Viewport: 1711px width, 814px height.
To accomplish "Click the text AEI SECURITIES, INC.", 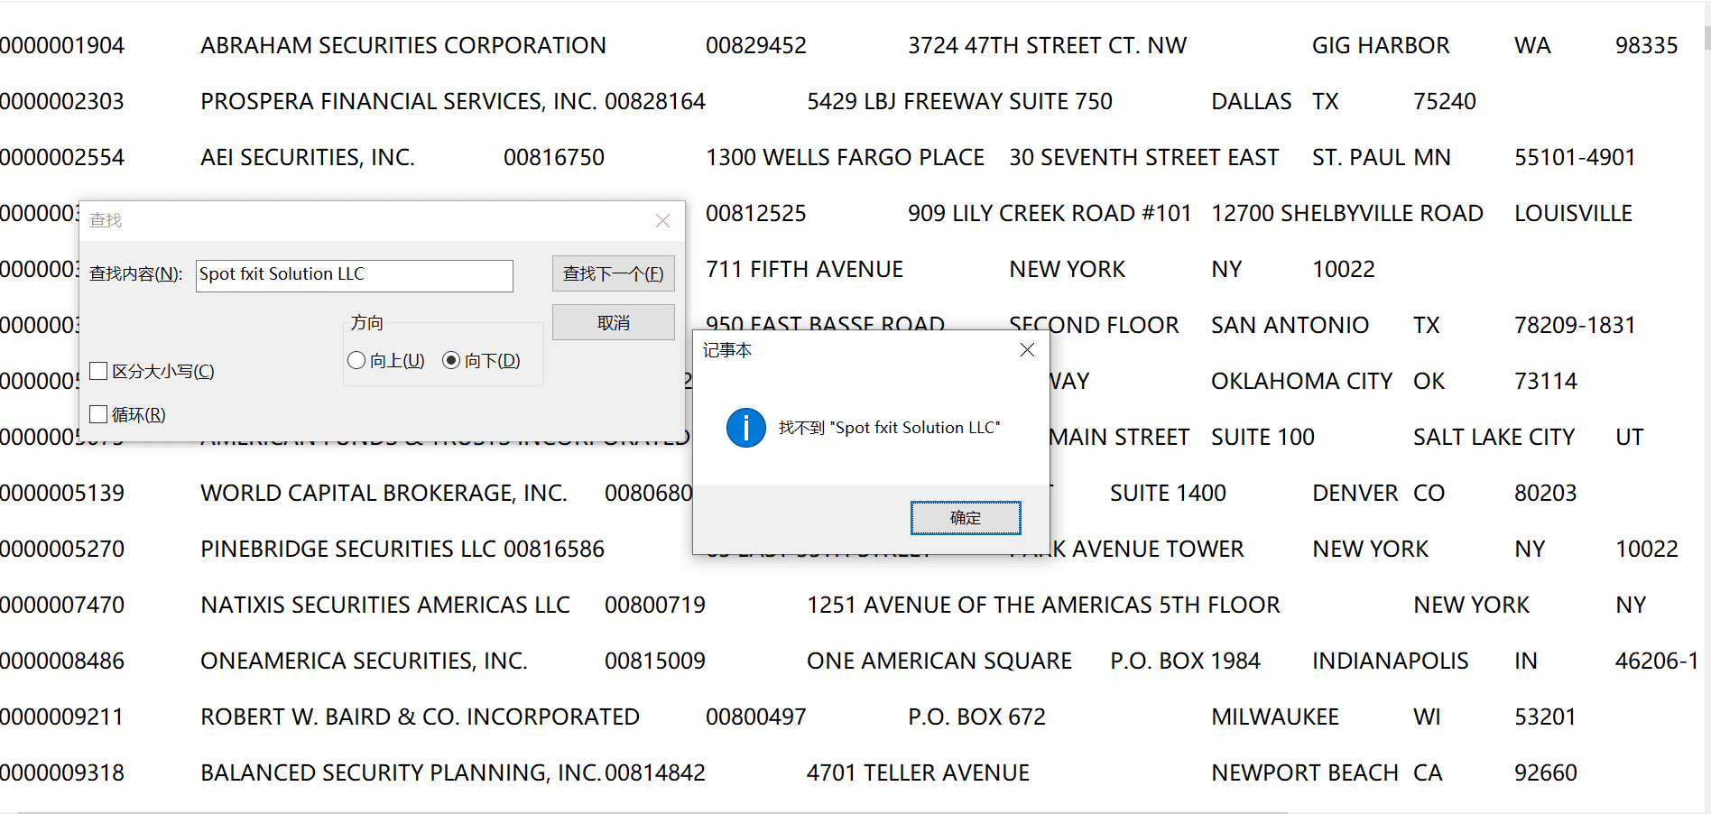I will (308, 157).
